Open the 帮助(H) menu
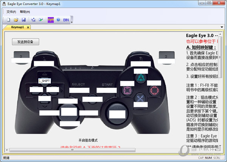The image size is (227, 162). [x=25, y=12]
